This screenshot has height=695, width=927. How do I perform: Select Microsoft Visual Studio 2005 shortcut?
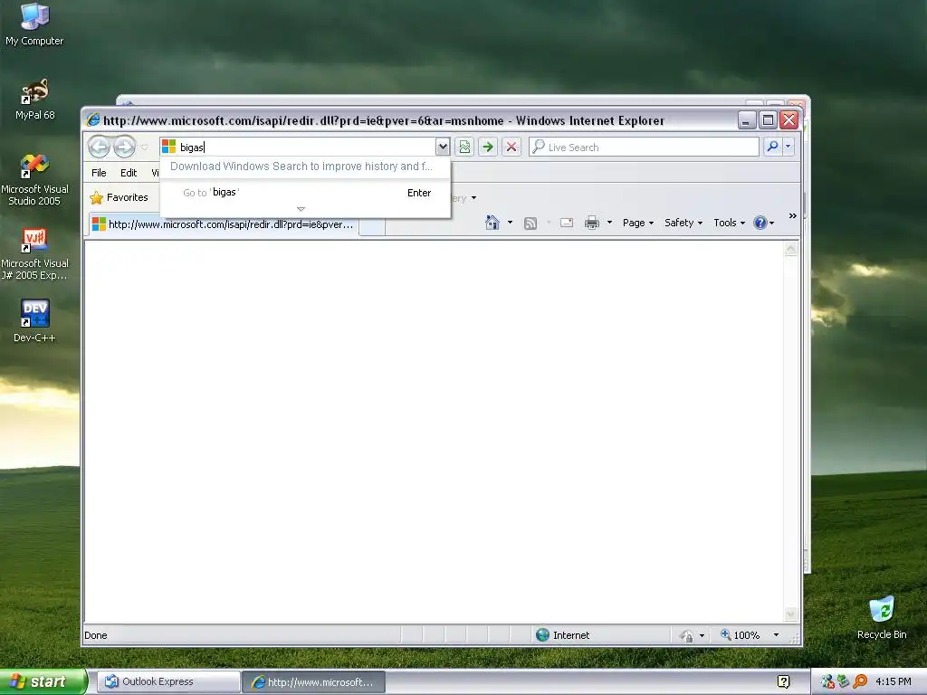34,180
